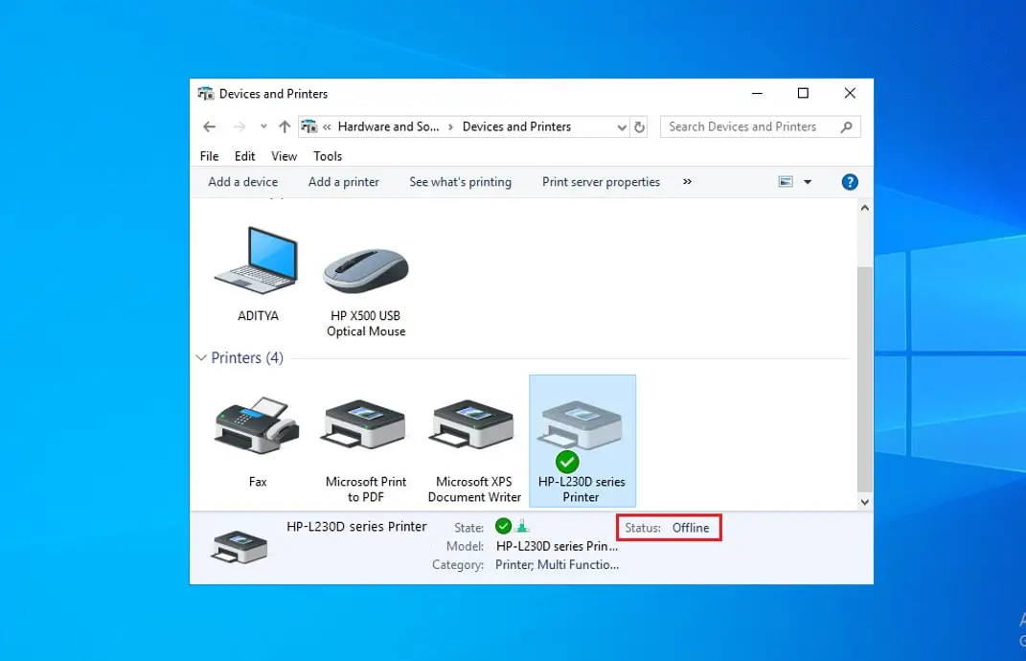Image resolution: width=1026 pixels, height=661 pixels.
Task: Select the Fax printer icon
Action: pos(257,425)
